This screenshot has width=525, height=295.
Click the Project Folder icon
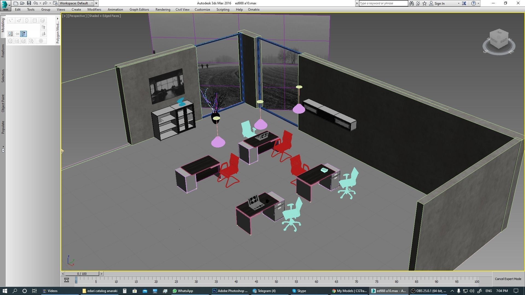click(55, 3)
